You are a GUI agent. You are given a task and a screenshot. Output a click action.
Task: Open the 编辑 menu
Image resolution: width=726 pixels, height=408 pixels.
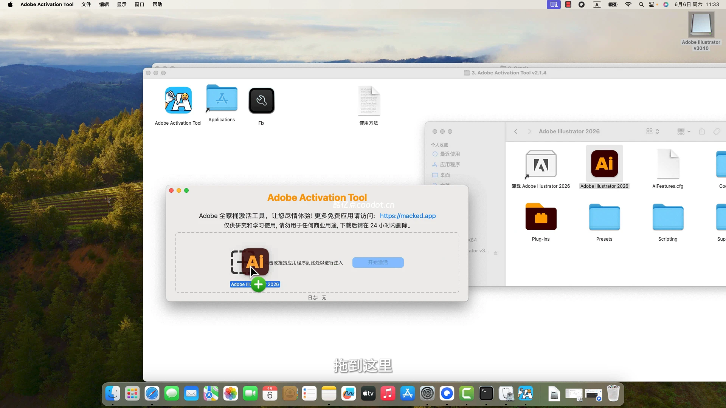coord(104,4)
